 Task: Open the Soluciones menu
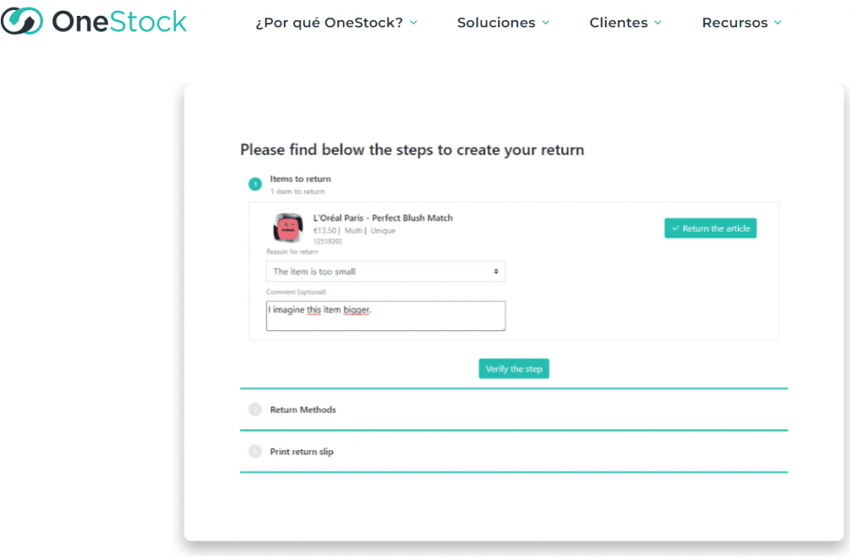pyautogui.click(x=496, y=22)
